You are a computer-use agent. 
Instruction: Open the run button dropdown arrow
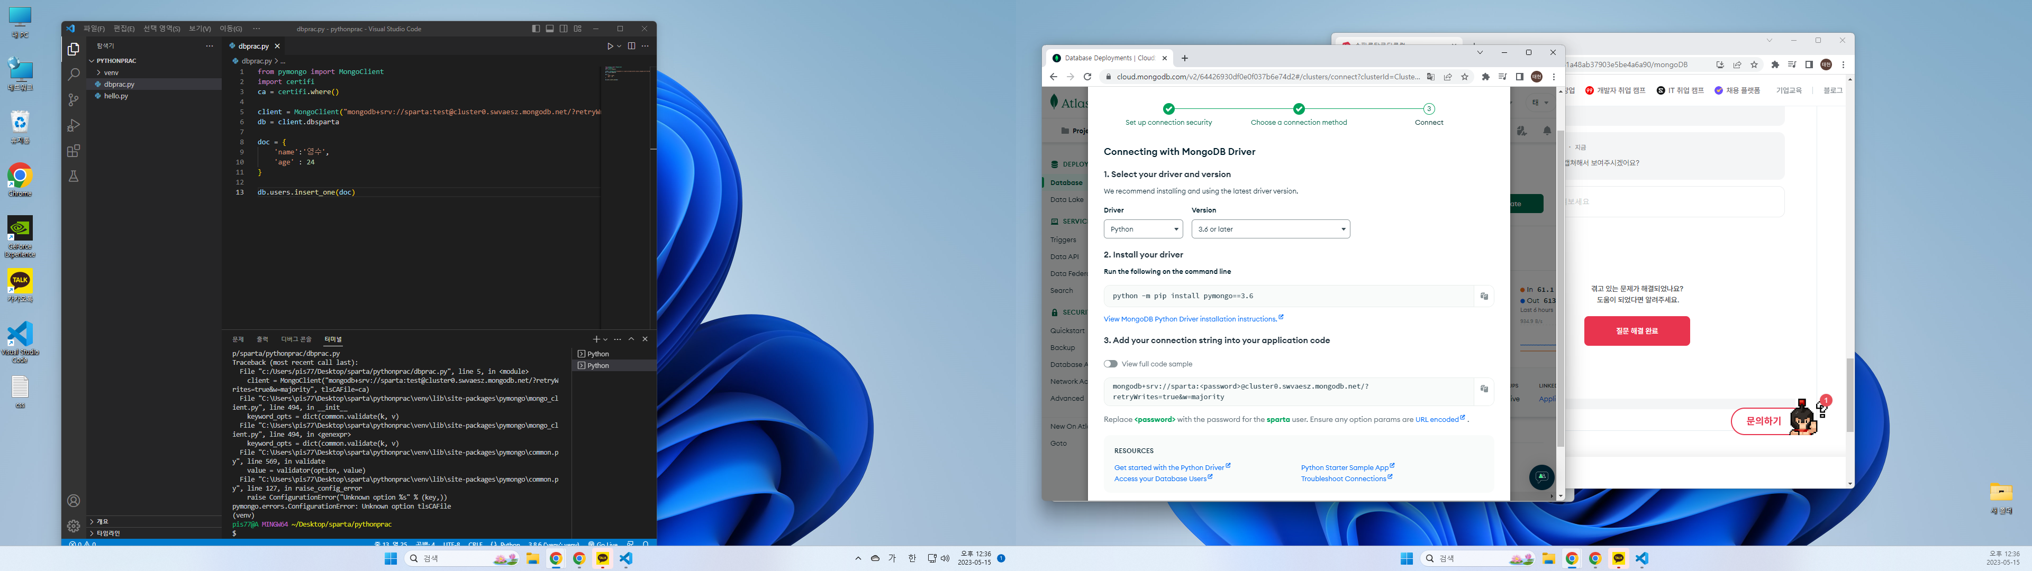click(619, 46)
